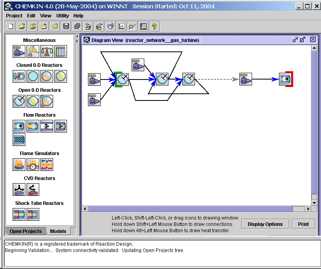Open the Utility menu
The image size is (321, 269).
click(62, 16)
